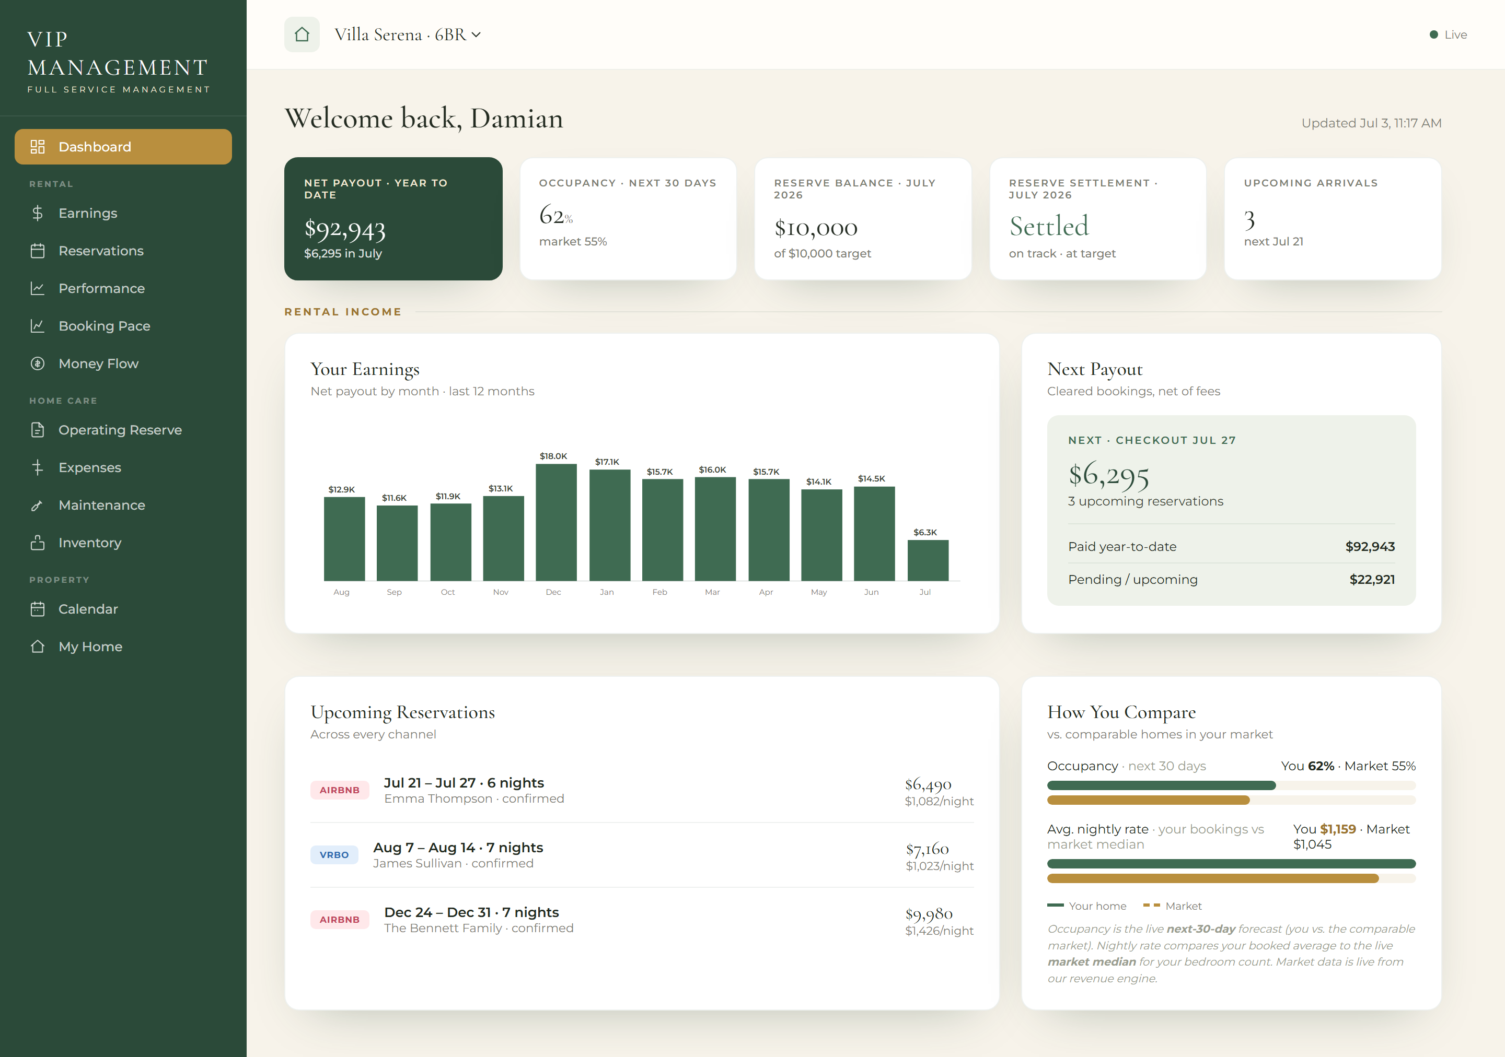1505x1057 pixels.
Task: Click the Maintenance wrench icon
Action: coord(37,505)
